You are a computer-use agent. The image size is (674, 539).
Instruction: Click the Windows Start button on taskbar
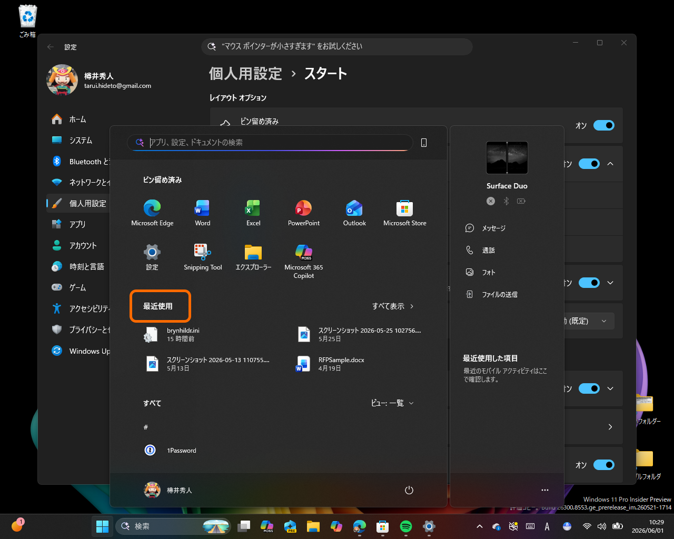pyautogui.click(x=103, y=526)
